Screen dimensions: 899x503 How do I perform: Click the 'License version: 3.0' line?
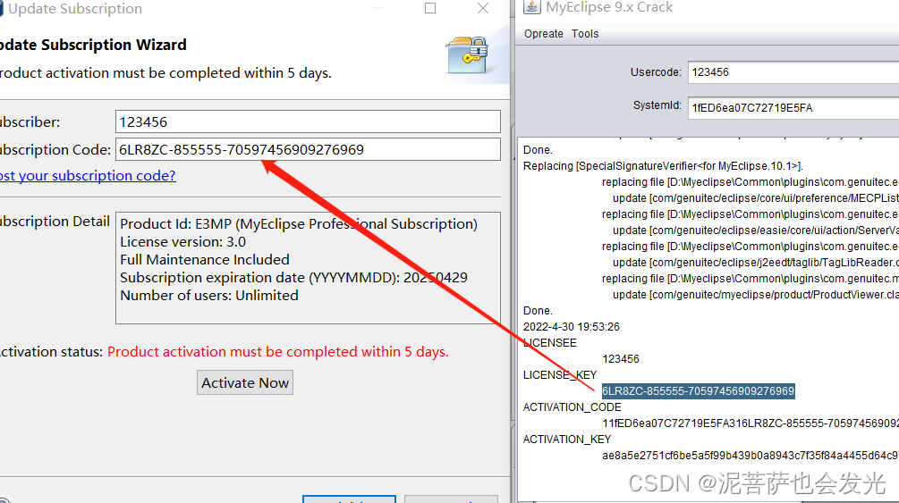[182, 242]
